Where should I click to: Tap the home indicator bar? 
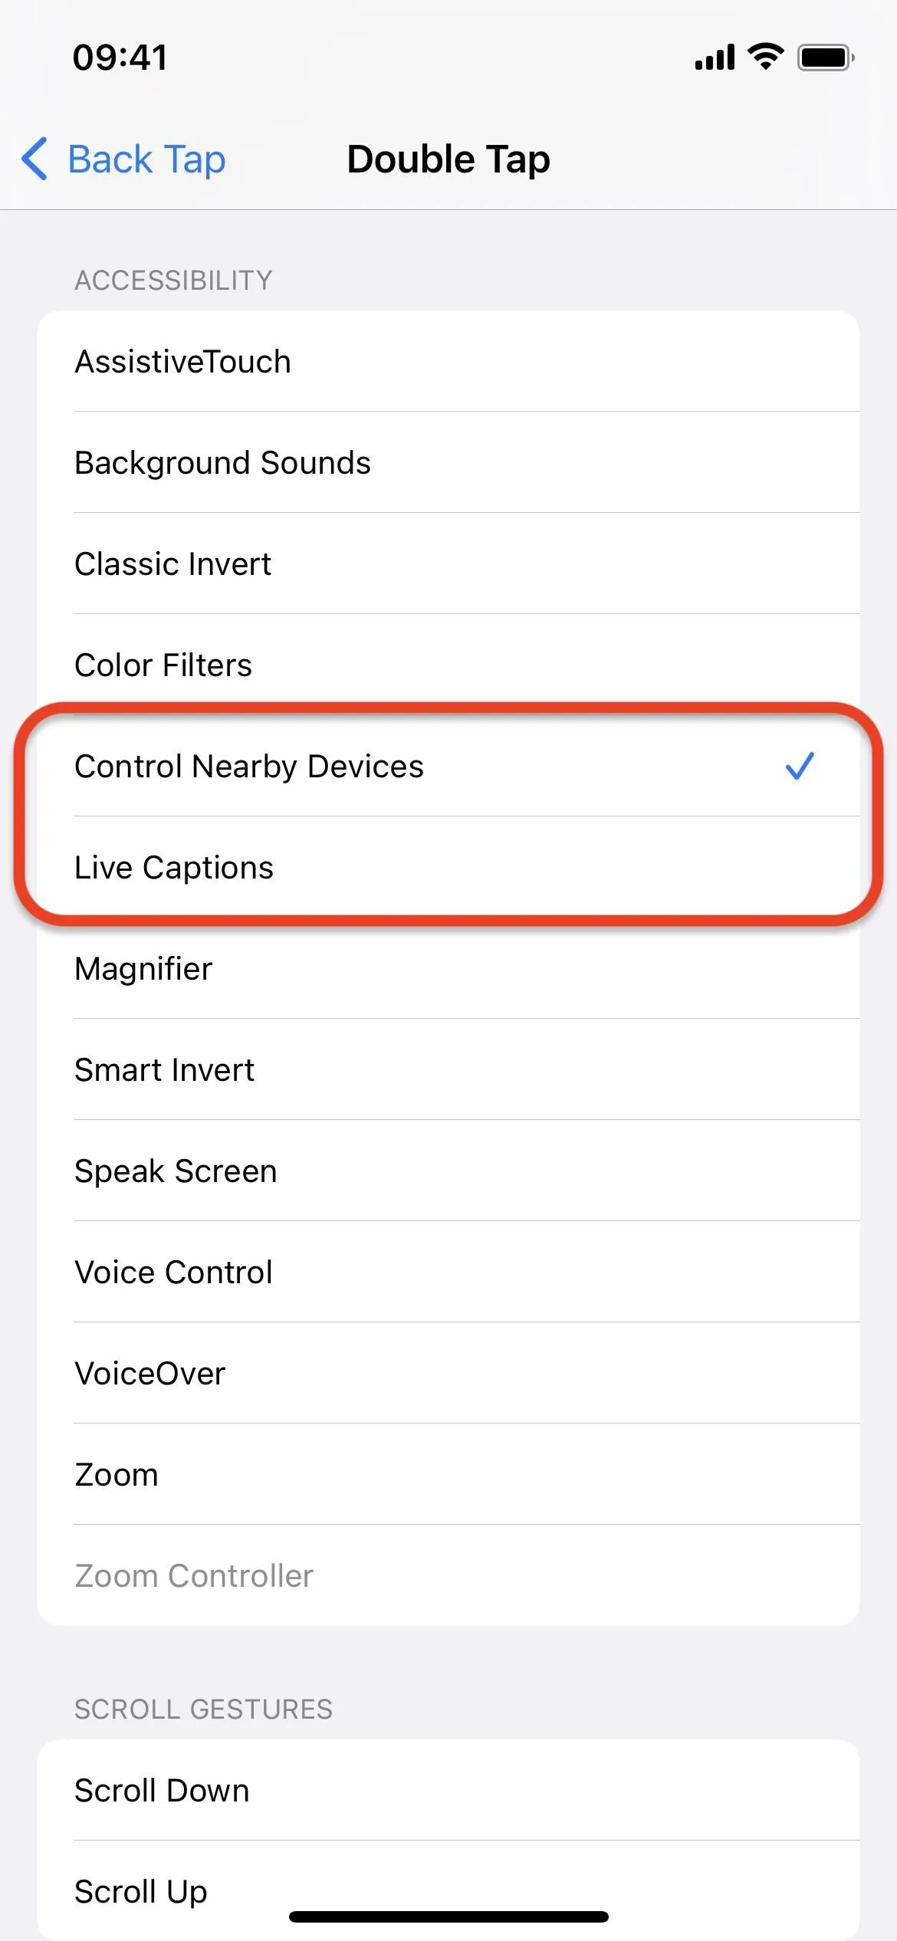click(449, 1916)
